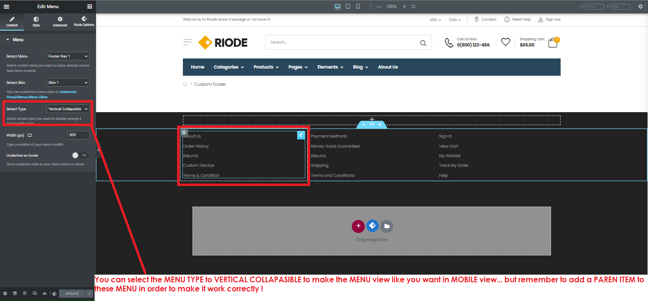Select Tablet preview mode

click(x=348, y=6)
